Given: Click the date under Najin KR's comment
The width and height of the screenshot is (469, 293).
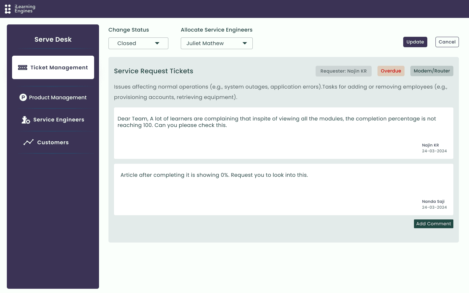Looking at the screenshot, I should click(x=434, y=151).
